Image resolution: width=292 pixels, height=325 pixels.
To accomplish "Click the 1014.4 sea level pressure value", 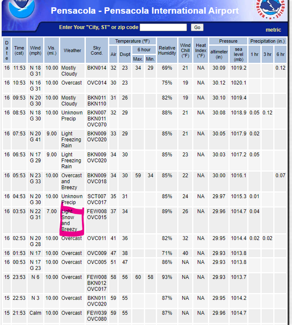I will coord(239,238).
